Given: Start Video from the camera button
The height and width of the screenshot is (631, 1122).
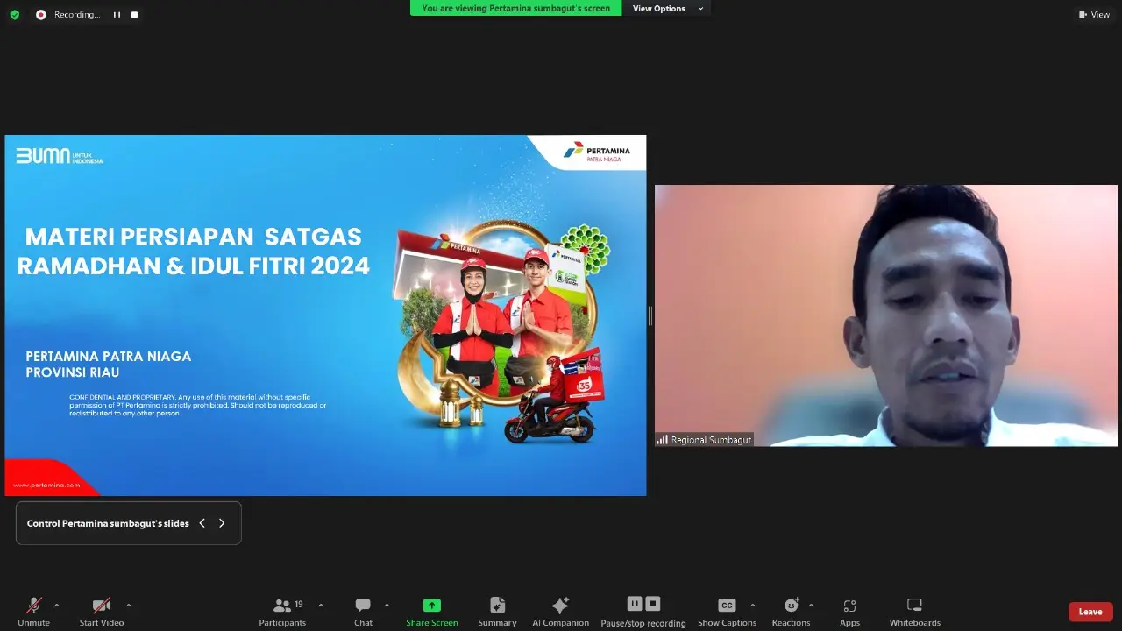Looking at the screenshot, I should tap(102, 612).
